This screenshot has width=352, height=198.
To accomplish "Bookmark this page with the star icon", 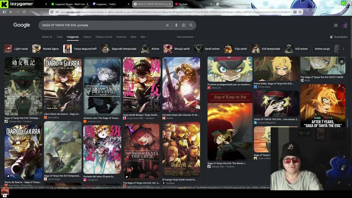I will (x=300, y=12).
